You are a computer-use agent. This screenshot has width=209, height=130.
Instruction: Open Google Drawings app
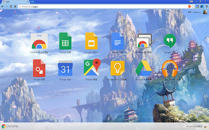39,68
